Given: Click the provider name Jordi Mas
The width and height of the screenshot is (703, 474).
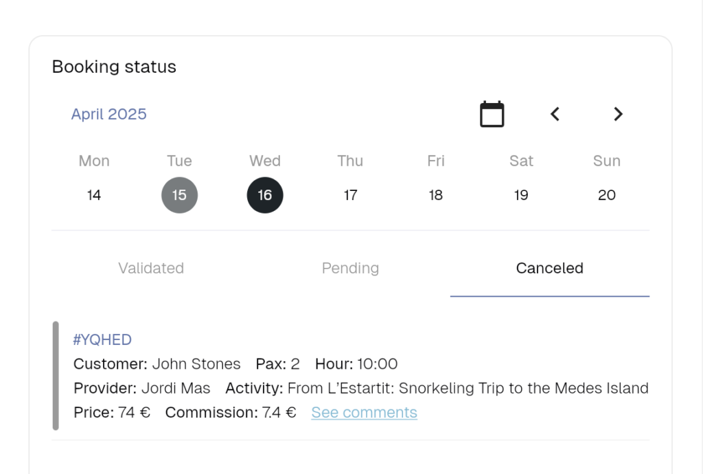Looking at the screenshot, I should coord(176,388).
